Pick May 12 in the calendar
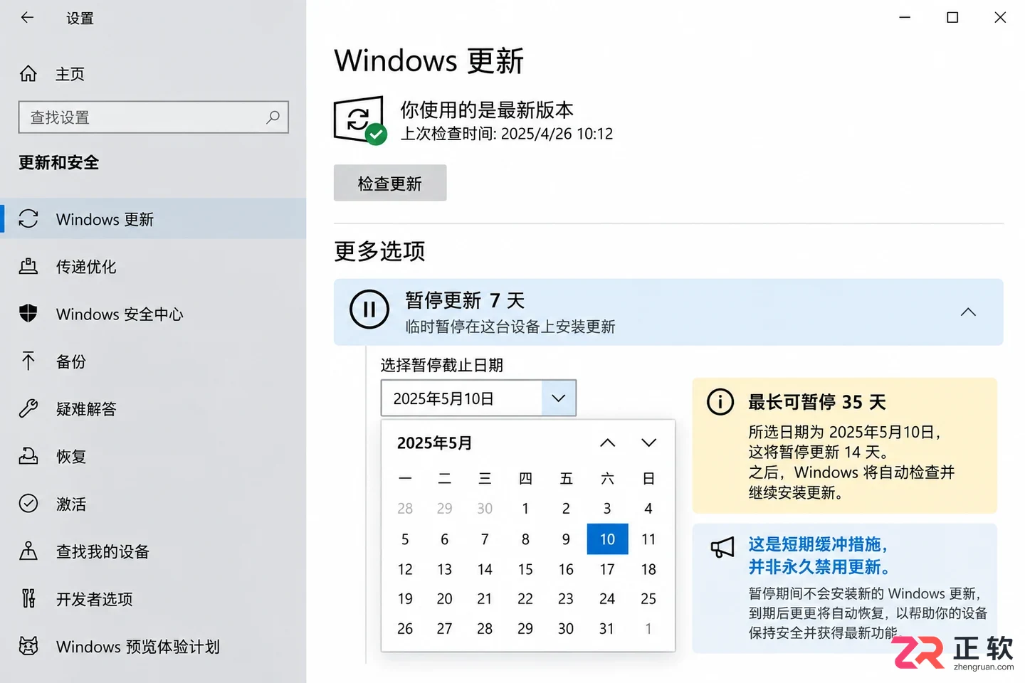This screenshot has width=1025, height=683. (x=405, y=569)
